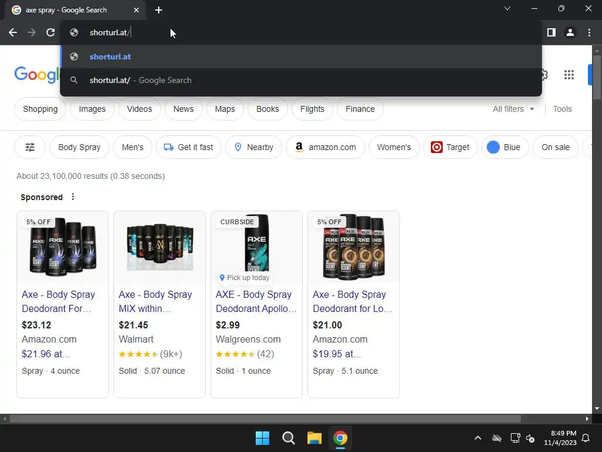Open the Finance search tab
The image size is (602, 452).
coord(360,109)
